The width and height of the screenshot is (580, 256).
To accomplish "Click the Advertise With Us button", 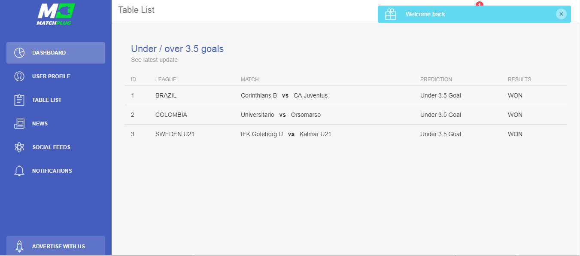I will pos(56,246).
